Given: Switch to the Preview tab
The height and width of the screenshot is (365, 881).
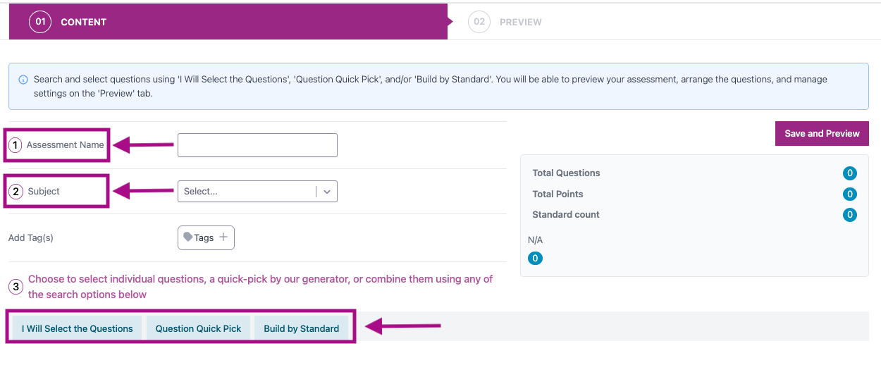Looking at the screenshot, I should 520,22.
